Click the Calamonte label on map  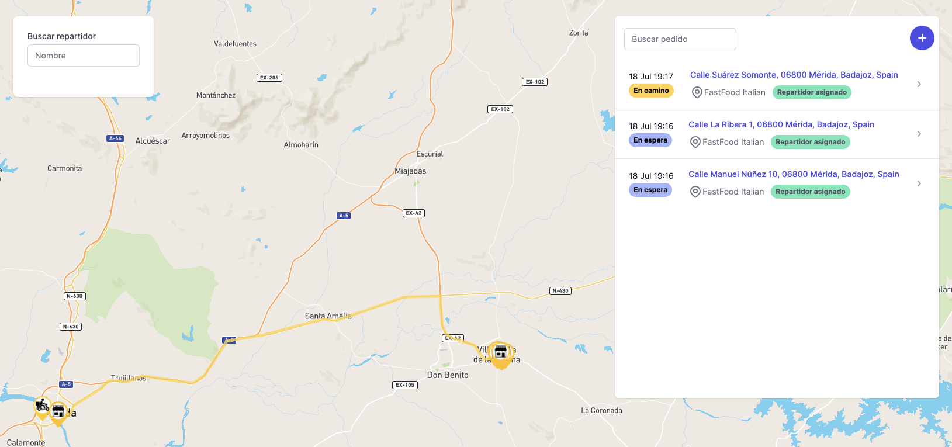(x=26, y=442)
